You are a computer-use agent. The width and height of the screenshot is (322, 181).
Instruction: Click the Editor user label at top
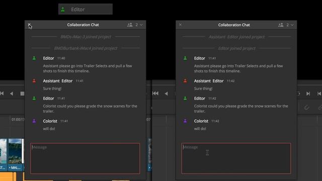[x=77, y=10]
